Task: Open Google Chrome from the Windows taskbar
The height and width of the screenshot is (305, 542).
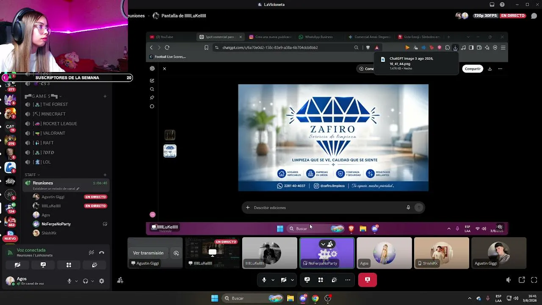Action: [x=315, y=298]
